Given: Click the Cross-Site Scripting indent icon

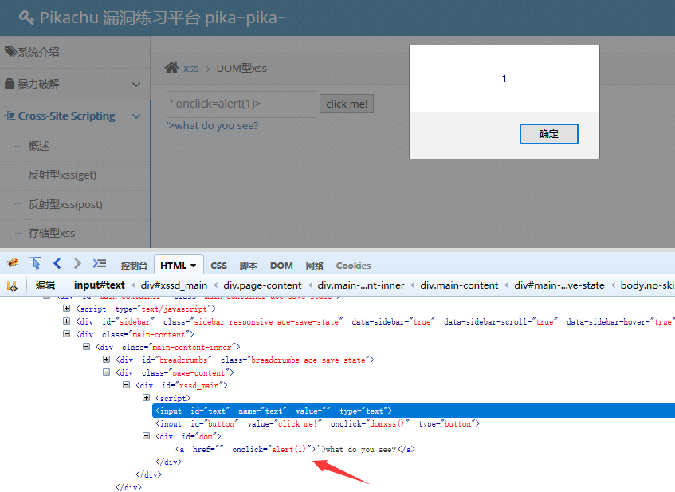Looking at the screenshot, I should pyautogui.click(x=10, y=116).
